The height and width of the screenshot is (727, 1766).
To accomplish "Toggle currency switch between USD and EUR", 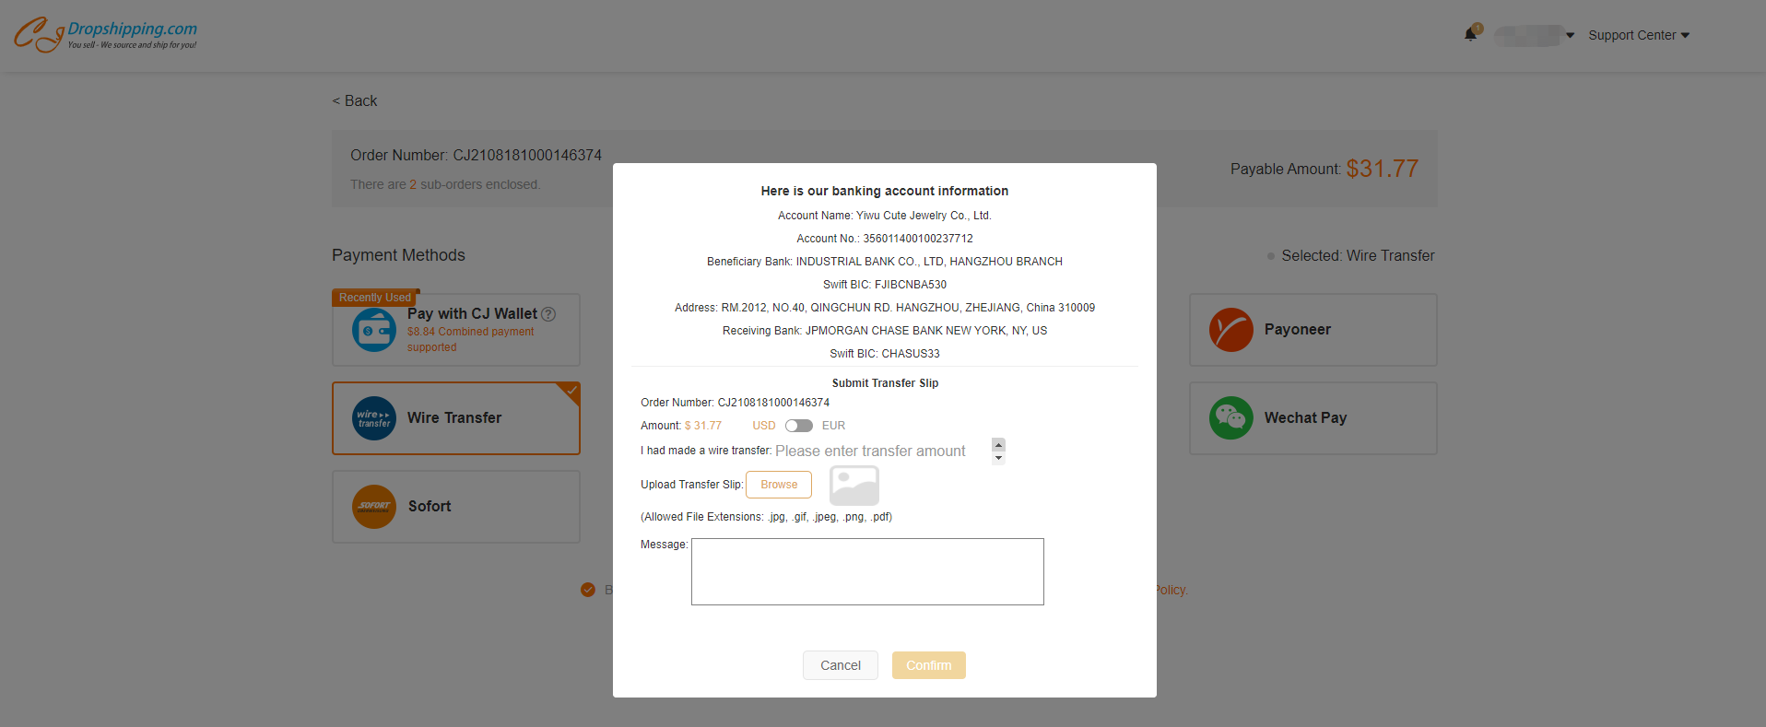I will [x=798, y=426].
